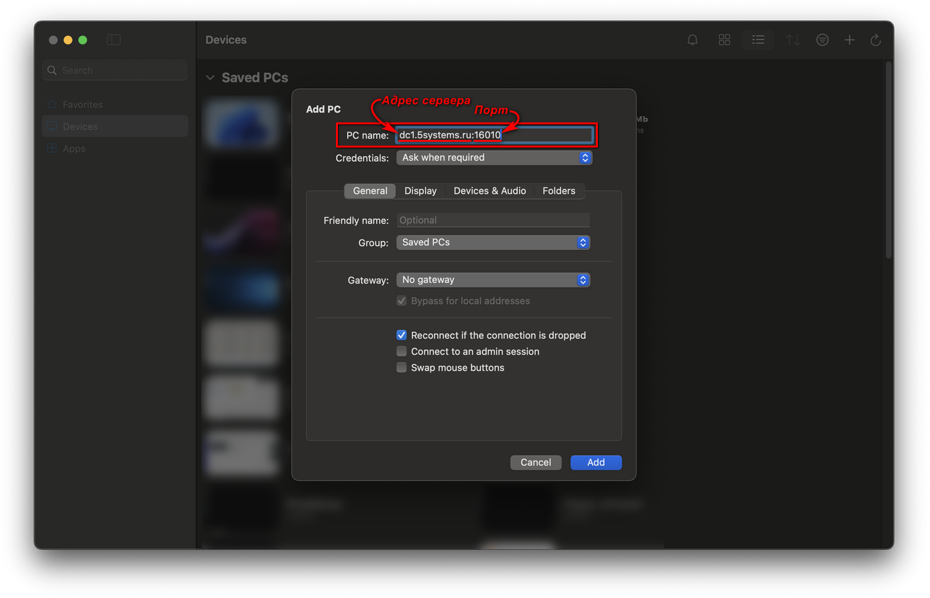The height and width of the screenshot is (598, 930).
Task: Switch to the Display tab
Action: pyautogui.click(x=420, y=191)
